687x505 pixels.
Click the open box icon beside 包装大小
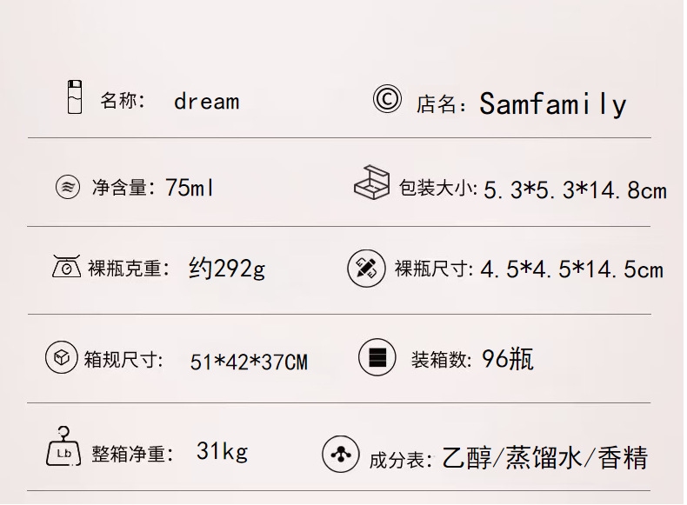click(x=371, y=183)
